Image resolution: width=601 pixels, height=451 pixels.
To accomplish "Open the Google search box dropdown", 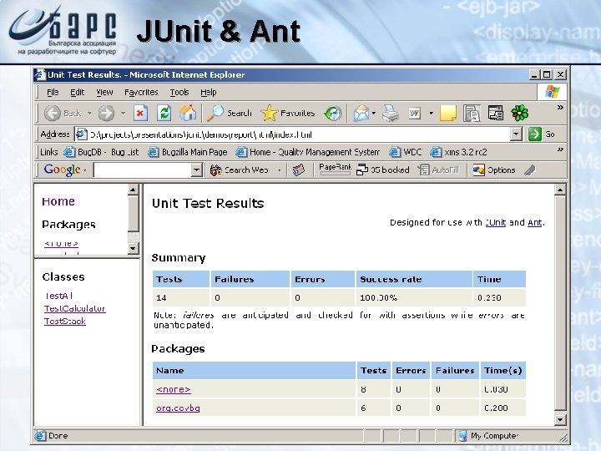I will (x=197, y=170).
